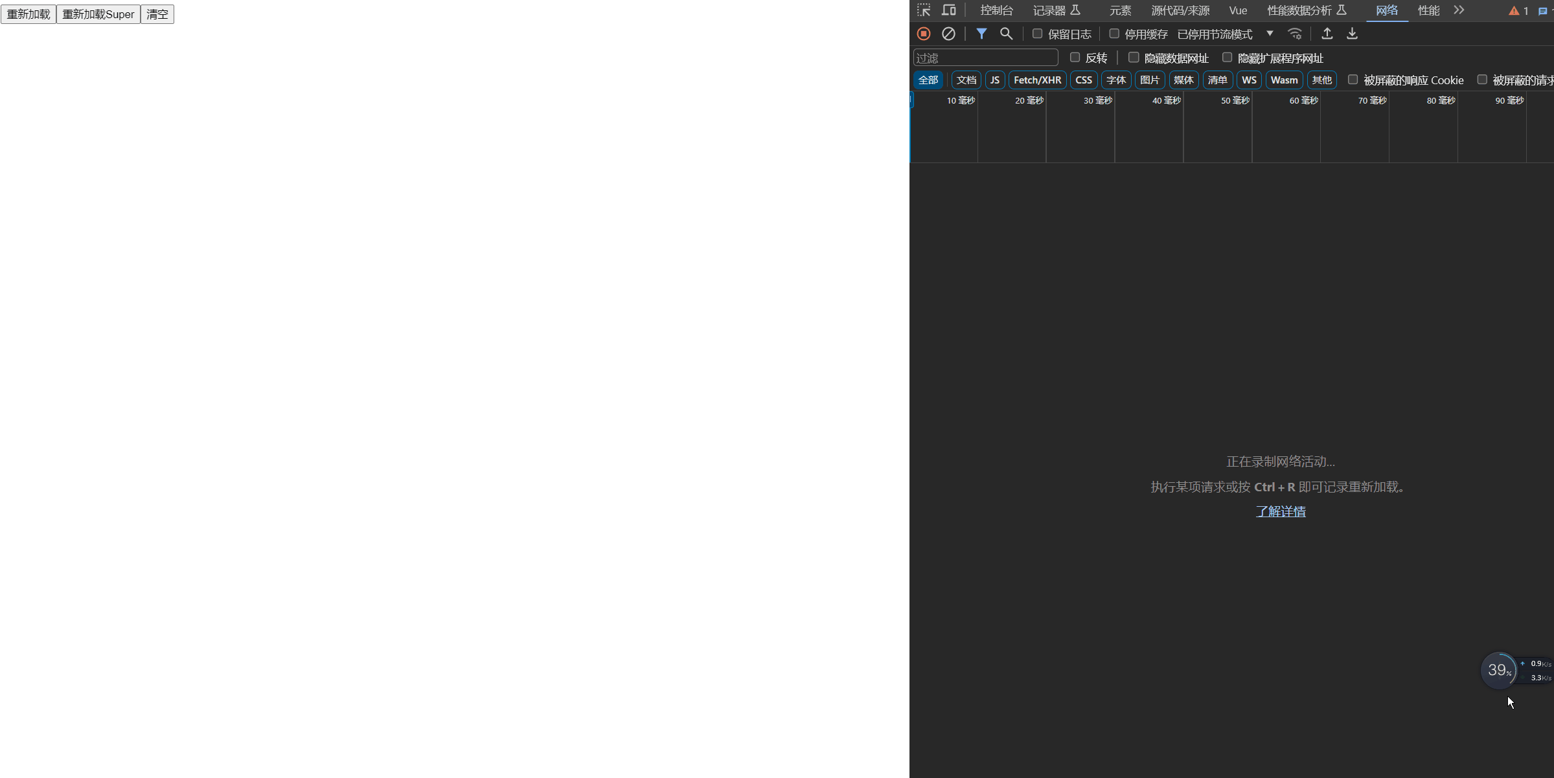Toggle the device toolbar

949,10
